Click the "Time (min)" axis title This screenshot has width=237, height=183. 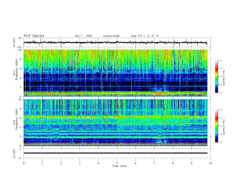click(120, 166)
